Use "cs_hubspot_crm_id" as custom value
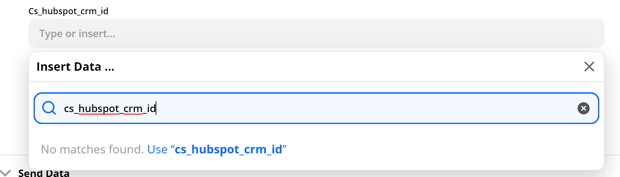Screen dimensions: 620x177 217,149
